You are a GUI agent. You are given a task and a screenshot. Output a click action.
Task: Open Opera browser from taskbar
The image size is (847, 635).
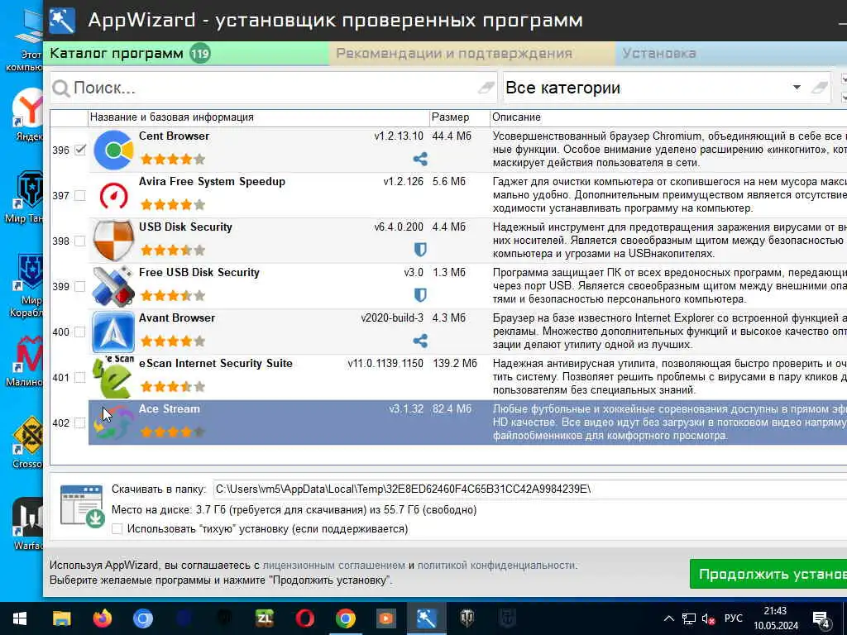click(x=304, y=618)
